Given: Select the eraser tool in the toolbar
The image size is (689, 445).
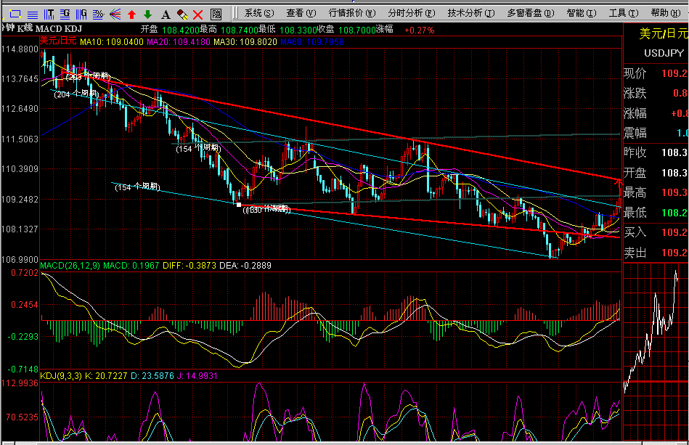Looking at the screenshot, I should point(182,14).
